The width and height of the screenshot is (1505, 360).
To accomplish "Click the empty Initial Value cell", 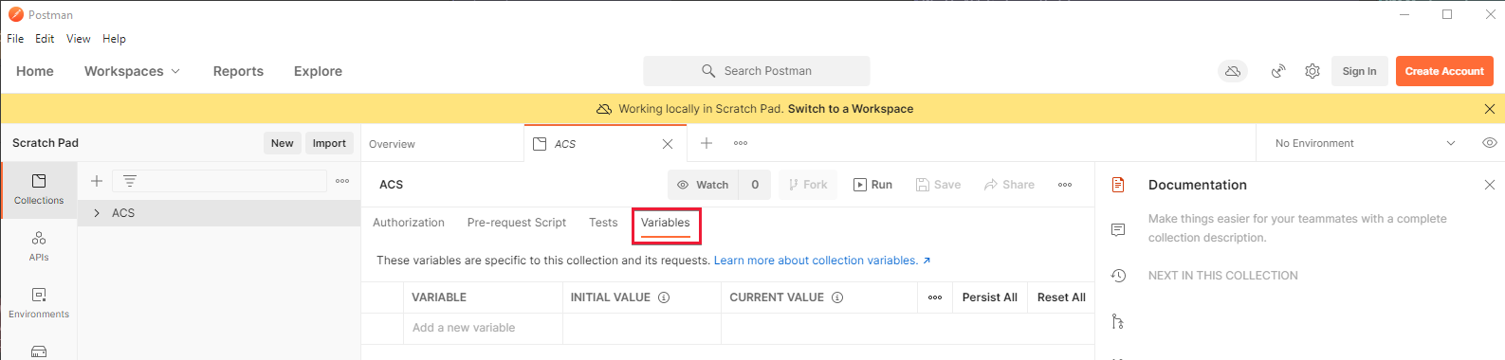I will [x=642, y=328].
